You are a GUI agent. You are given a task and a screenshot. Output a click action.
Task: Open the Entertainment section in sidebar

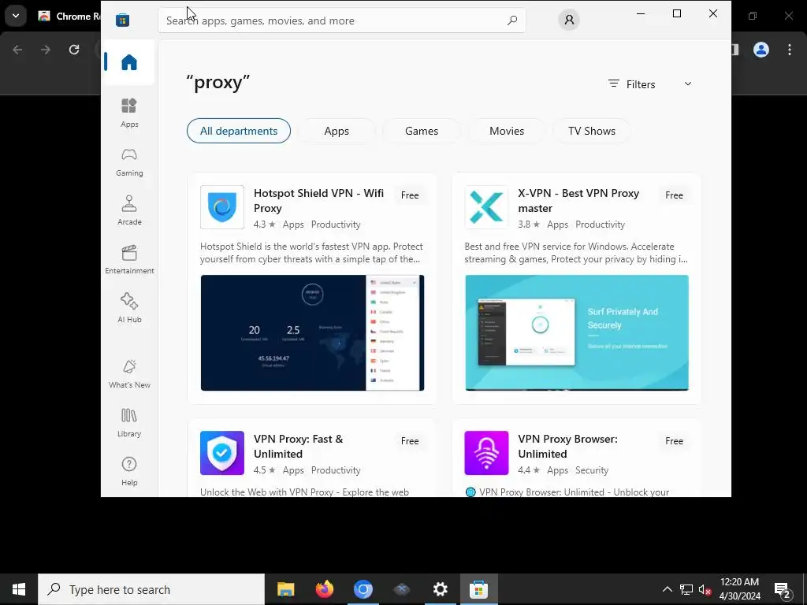(129, 260)
